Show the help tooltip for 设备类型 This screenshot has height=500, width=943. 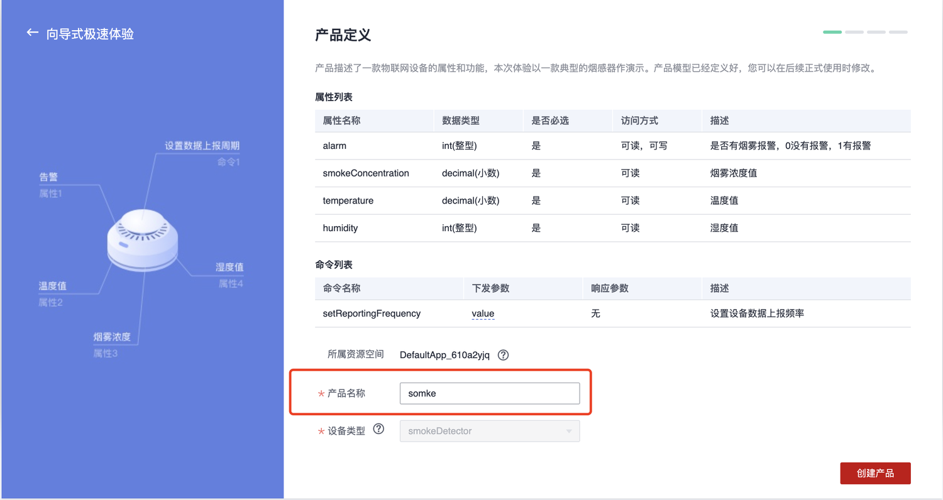378,429
